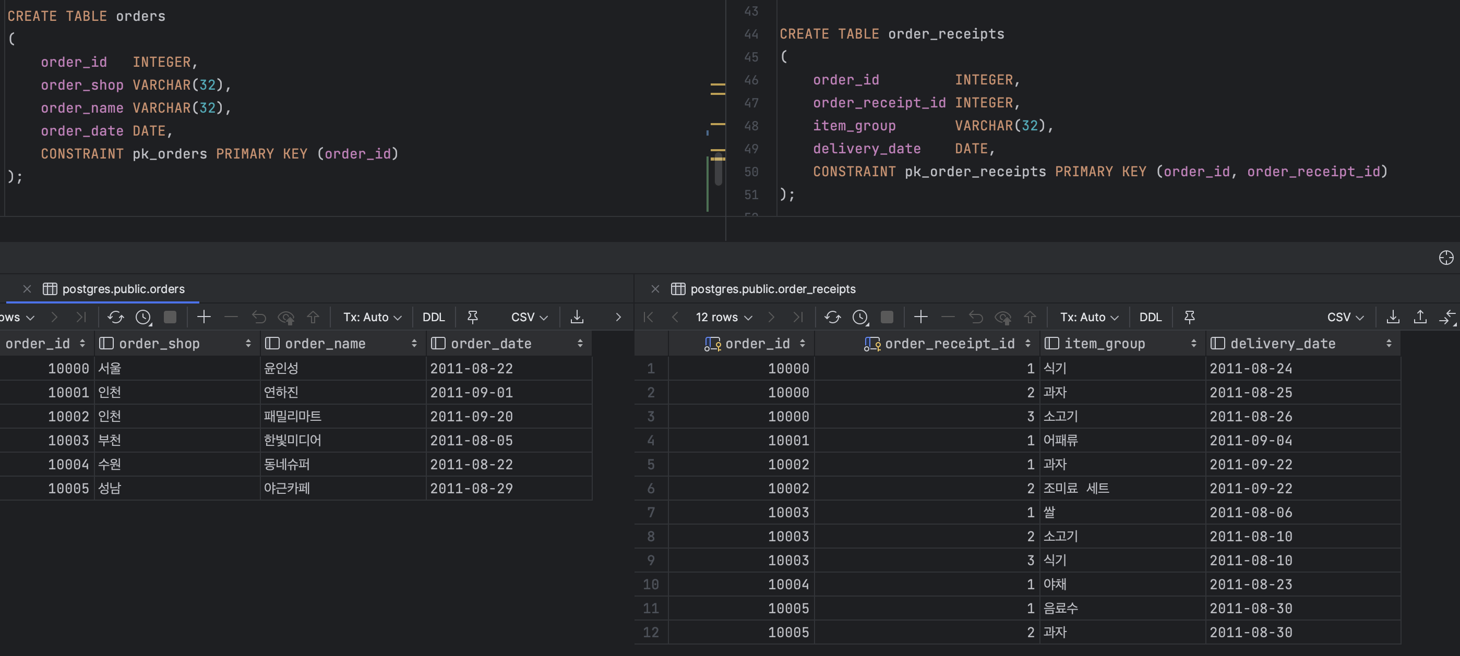Open auto-refresh clock in orders toolbar
1460x656 pixels.
point(143,317)
